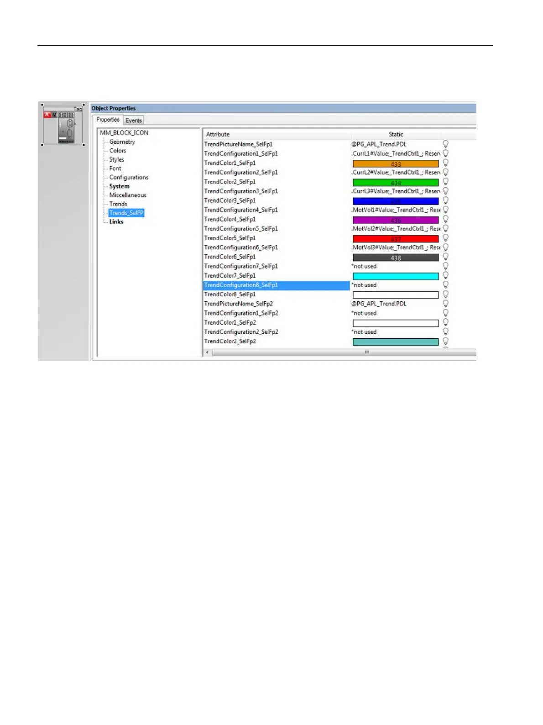Click the Attribute column header
The height and width of the screenshot is (725, 543).
coord(277,134)
